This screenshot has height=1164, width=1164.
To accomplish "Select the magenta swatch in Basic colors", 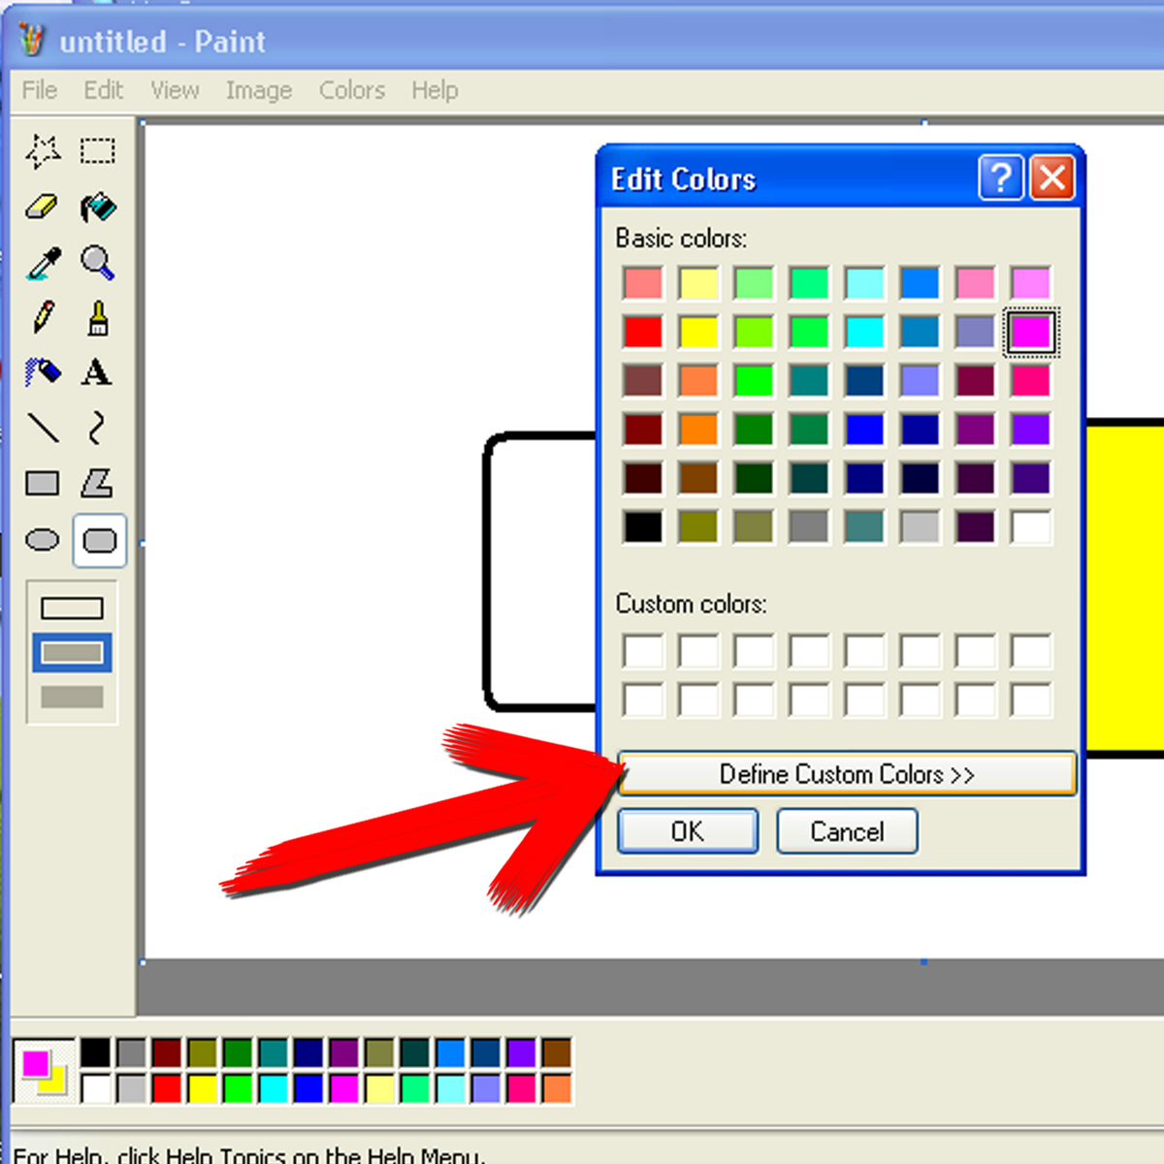I will [1031, 331].
